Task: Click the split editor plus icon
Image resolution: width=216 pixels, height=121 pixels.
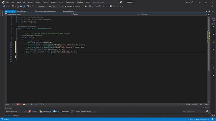Action: pos(209,14)
